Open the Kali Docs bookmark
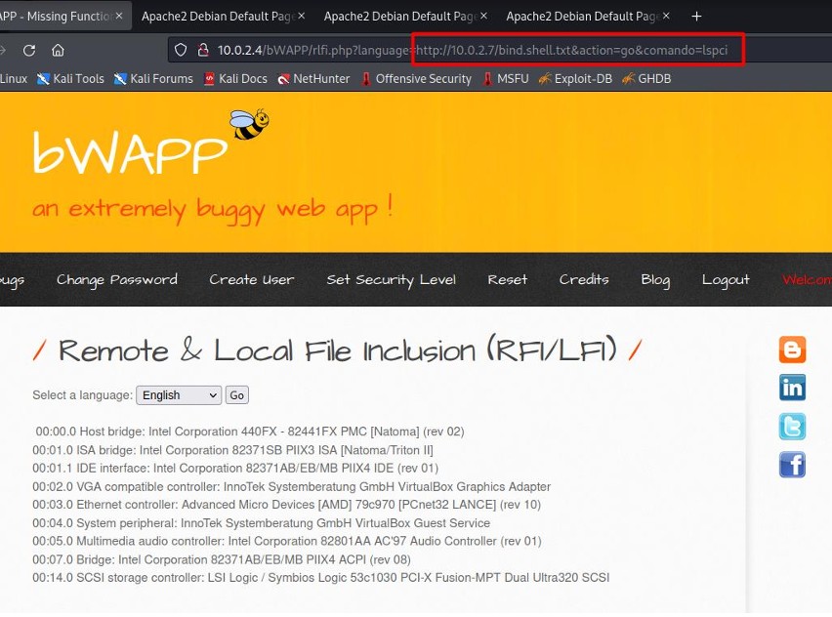The height and width of the screenshot is (617, 832). 235,79
